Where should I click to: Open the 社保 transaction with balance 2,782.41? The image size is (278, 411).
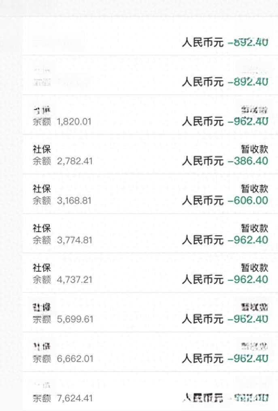point(151,154)
